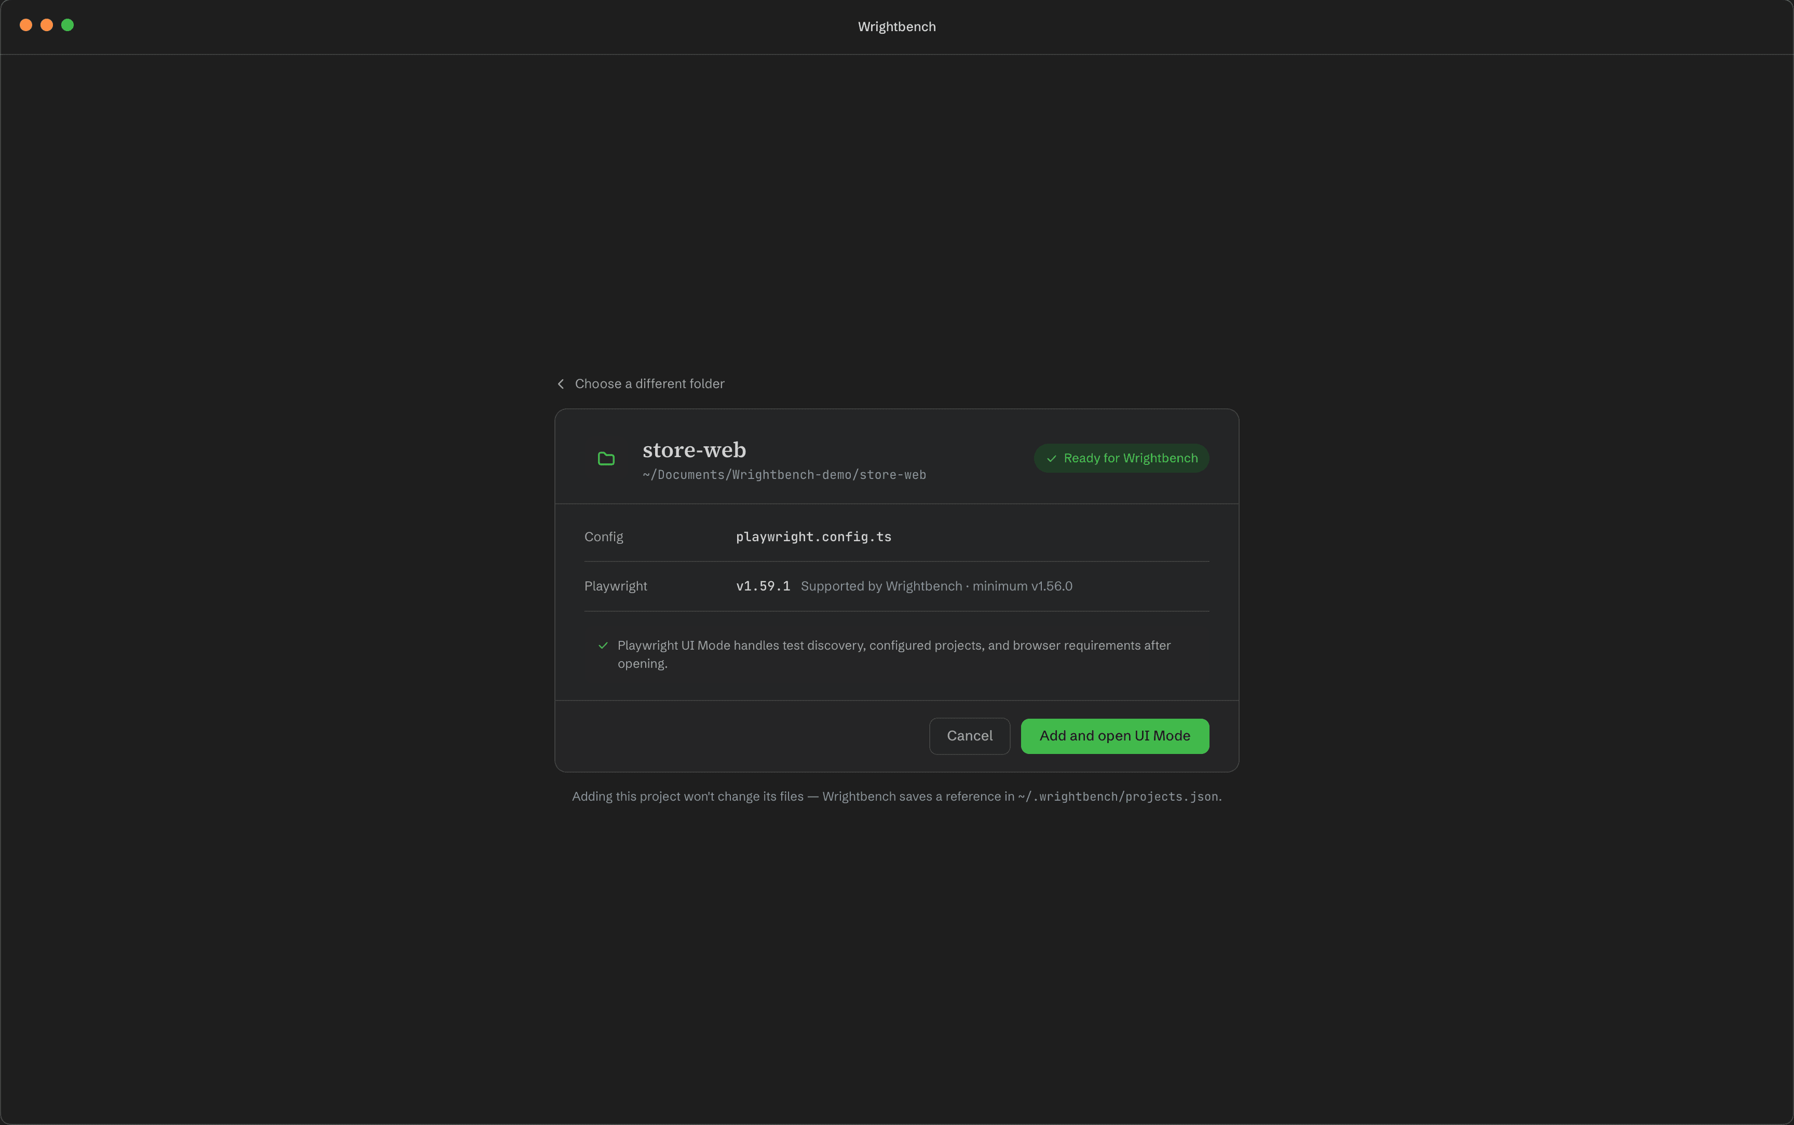The width and height of the screenshot is (1794, 1125).
Task: Click the Config row label
Action: pos(604,537)
